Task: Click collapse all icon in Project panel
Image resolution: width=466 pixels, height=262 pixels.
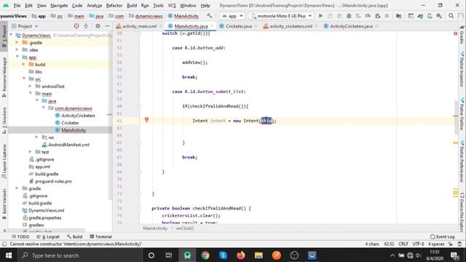Action: tap(86, 26)
